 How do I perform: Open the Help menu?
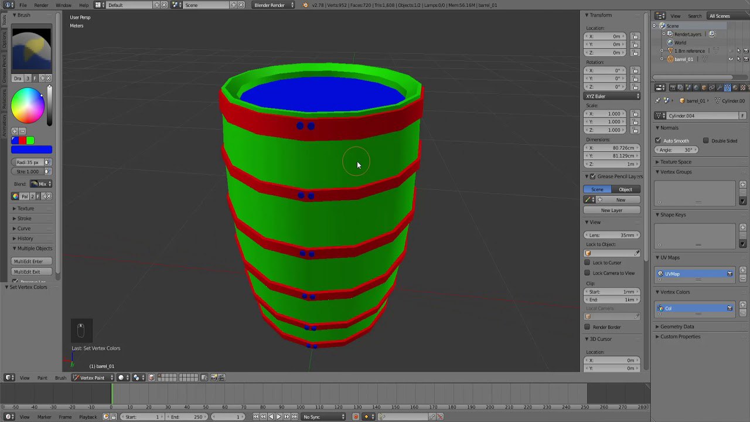[x=84, y=5]
